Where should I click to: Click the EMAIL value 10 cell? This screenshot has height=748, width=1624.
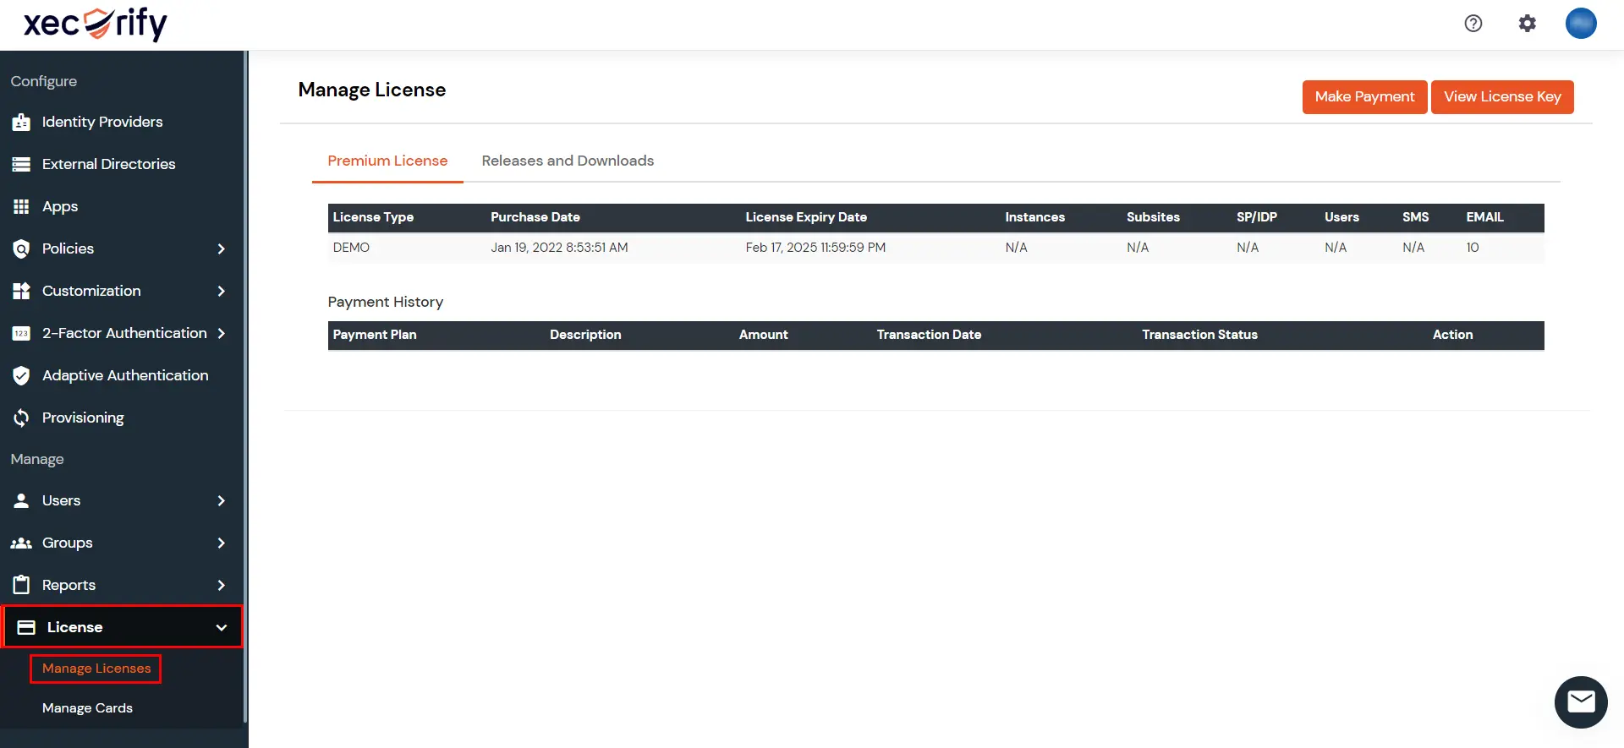1473,248
